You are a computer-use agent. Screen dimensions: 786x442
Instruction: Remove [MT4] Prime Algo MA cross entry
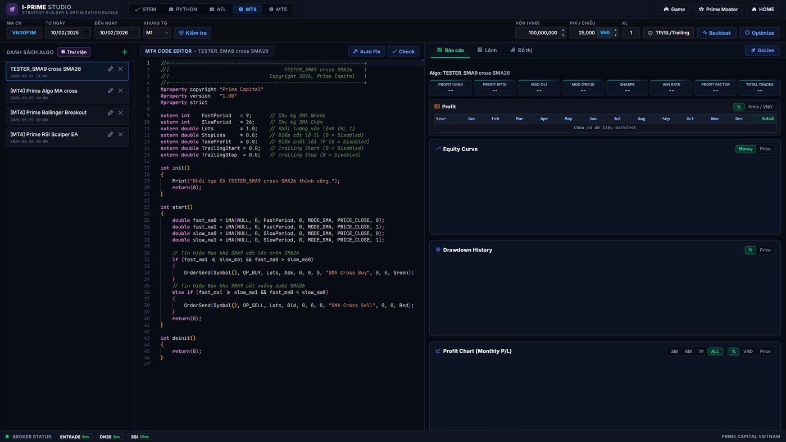120,90
